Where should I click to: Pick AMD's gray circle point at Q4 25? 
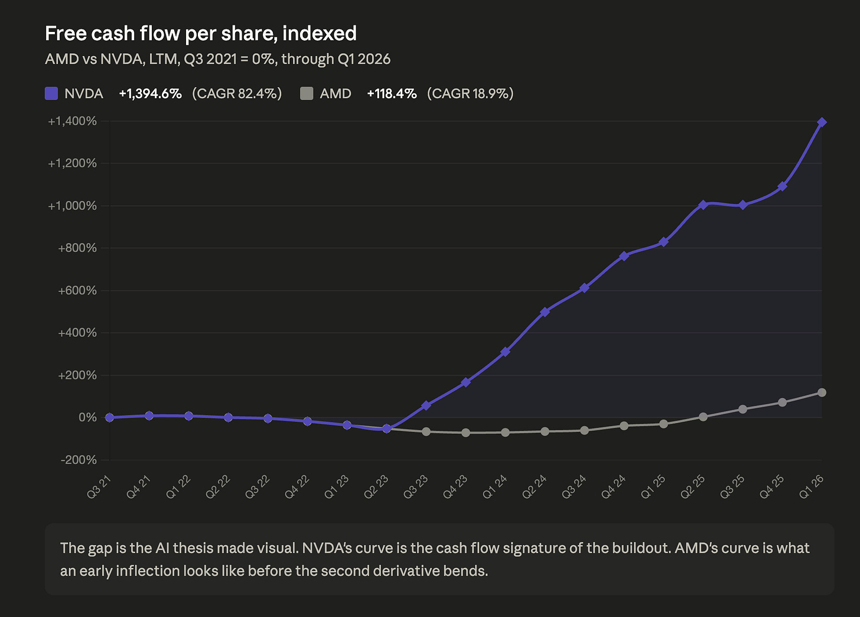tap(783, 402)
